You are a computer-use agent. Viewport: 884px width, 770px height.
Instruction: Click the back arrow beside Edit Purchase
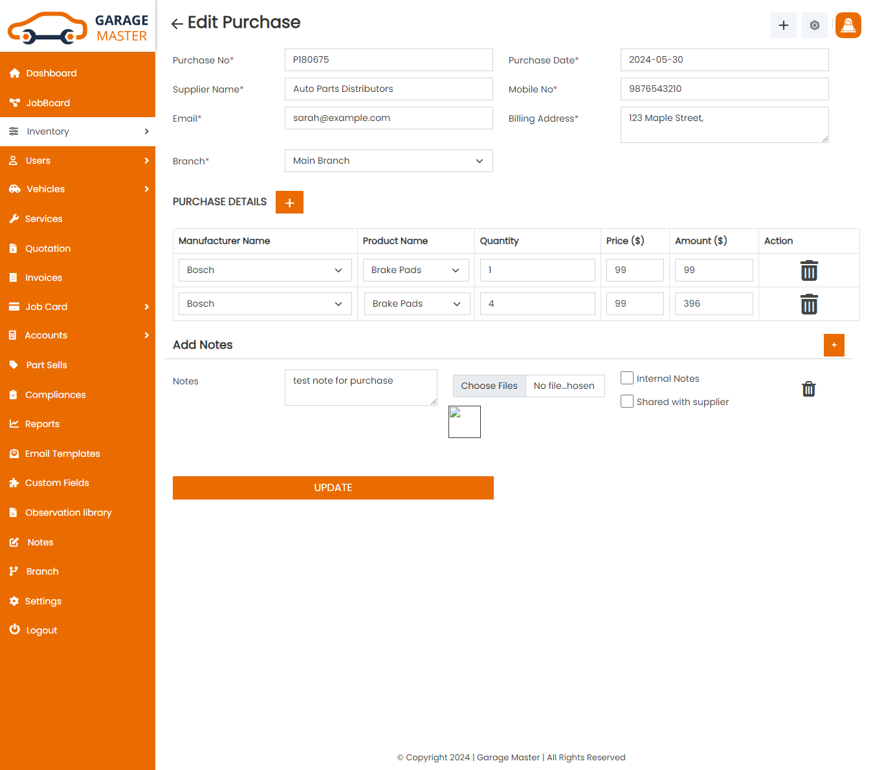(x=177, y=24)
